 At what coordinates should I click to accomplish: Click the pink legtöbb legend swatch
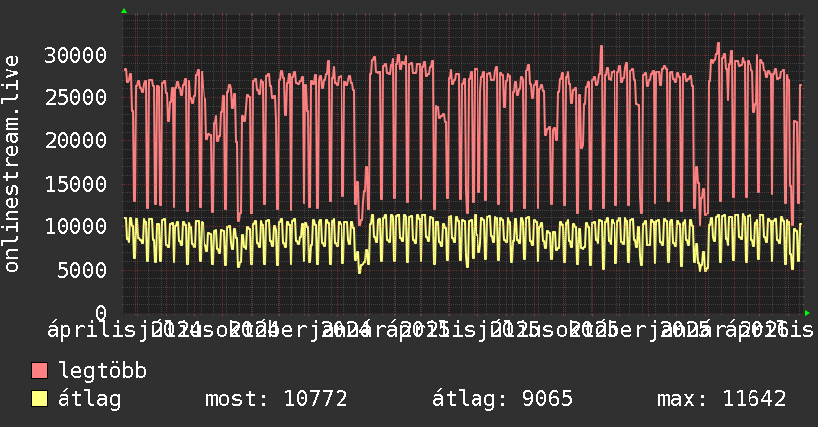39,371
